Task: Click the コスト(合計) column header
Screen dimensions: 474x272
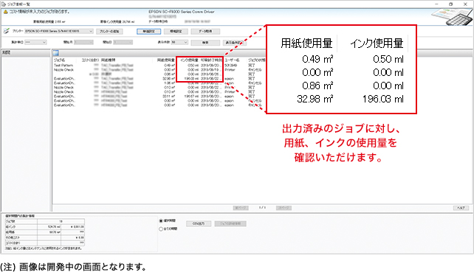Action: [x=90, y=60]
